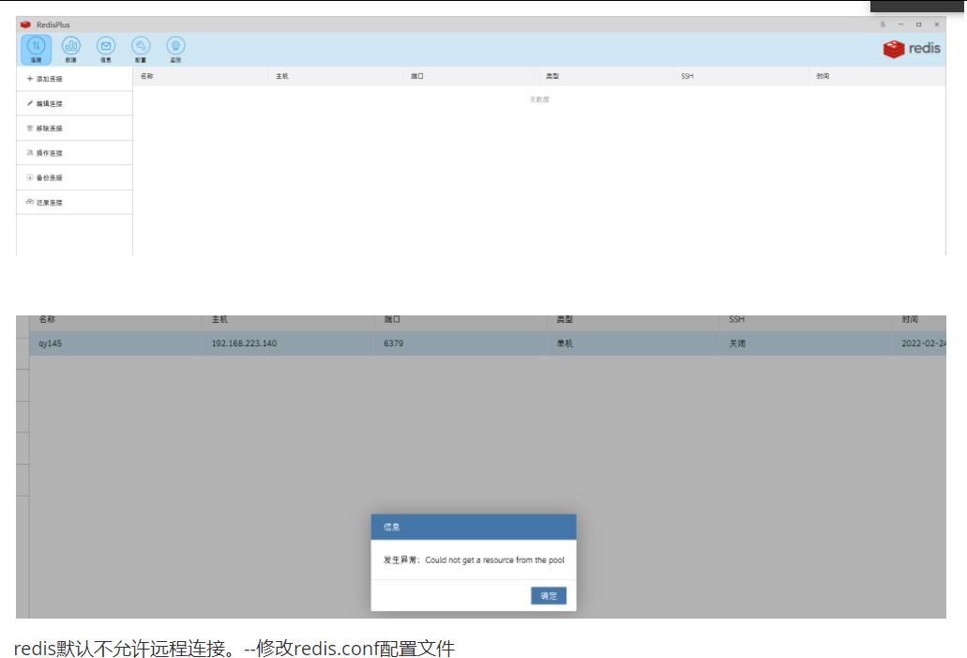This screenshot has height=658, width=967.
Task: Click 操作连接 (Operate connection) in sidebar
Action: coord(74,153)
